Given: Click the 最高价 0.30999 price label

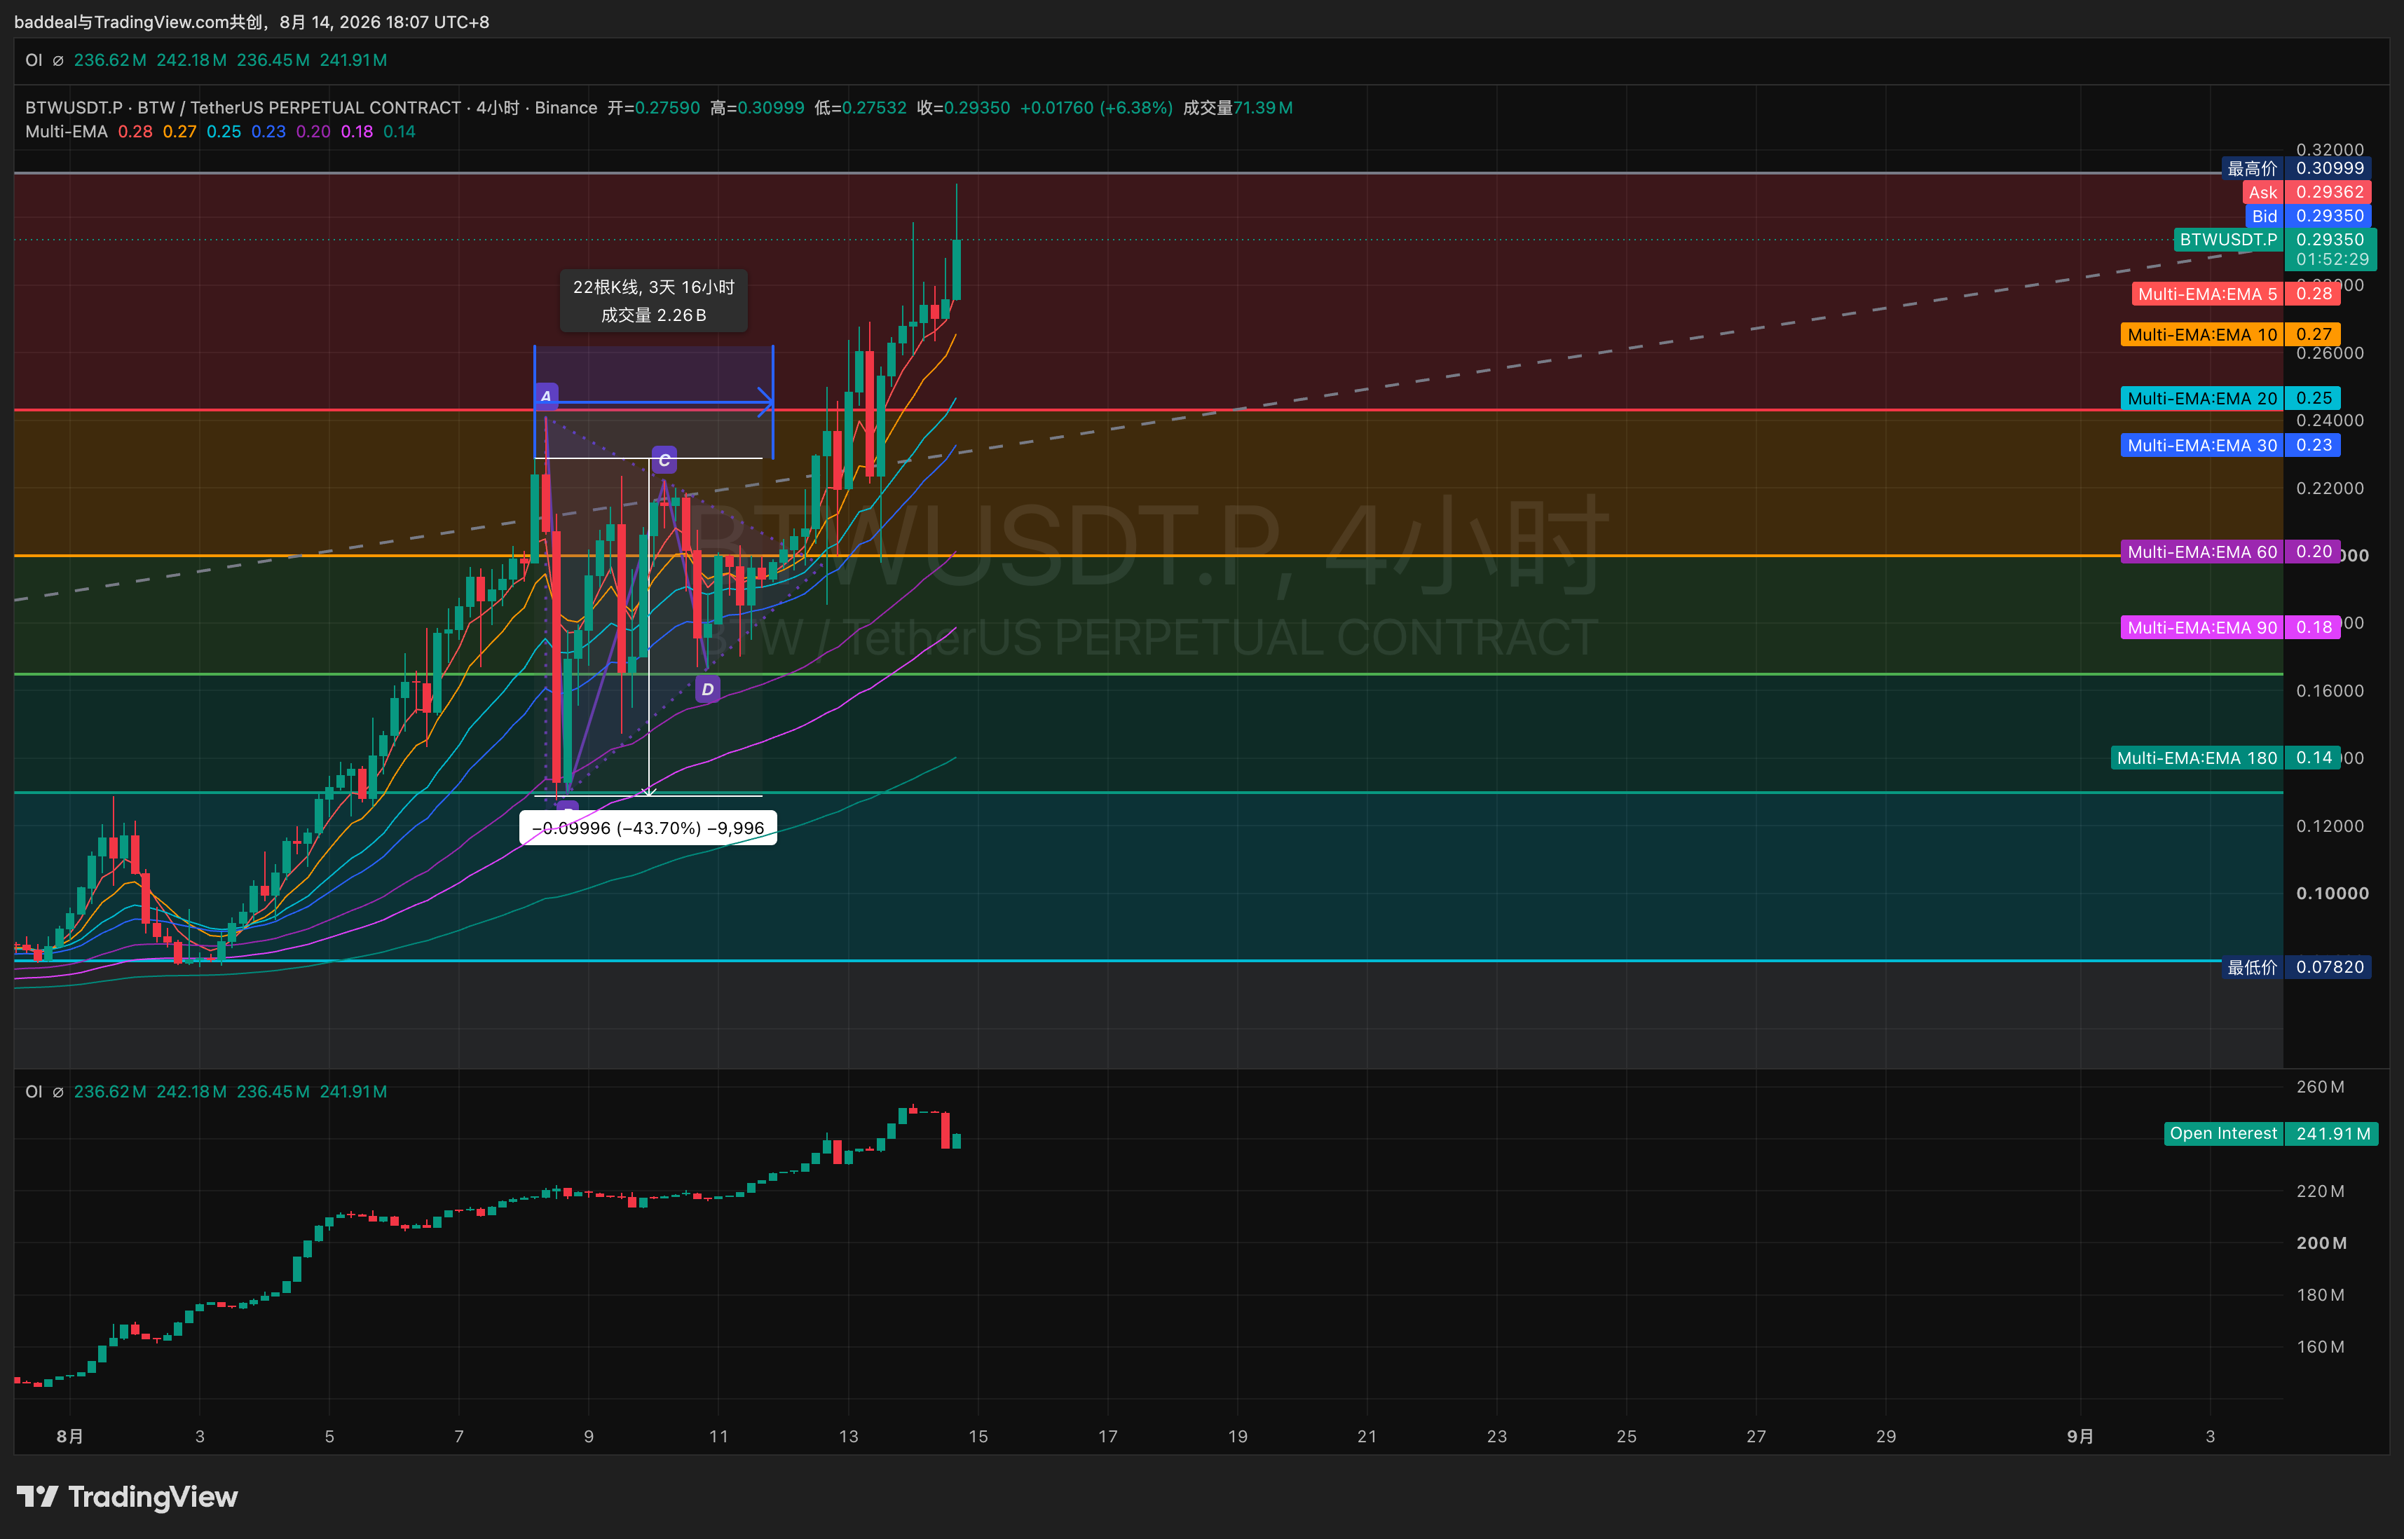Looking at the screenshot, I should [x=2296, y=168].
